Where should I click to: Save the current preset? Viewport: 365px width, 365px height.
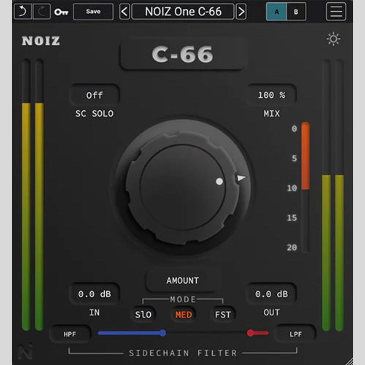click(93, 12)
